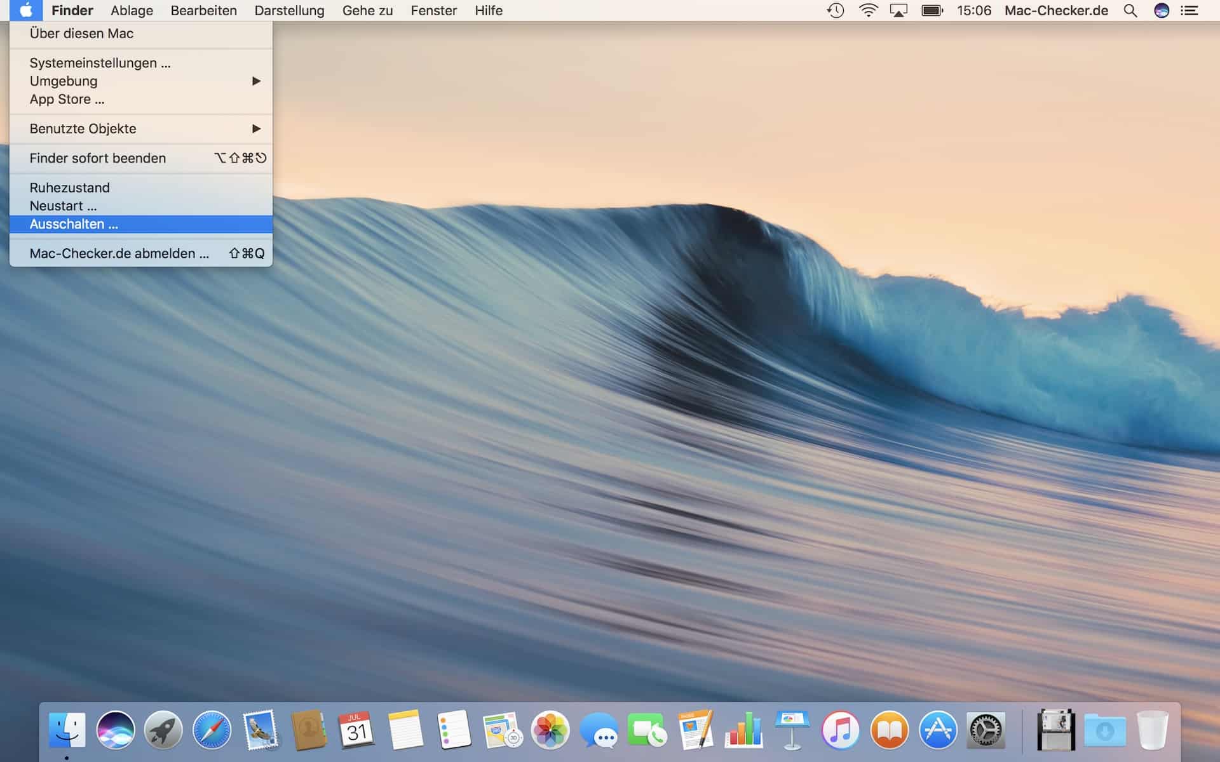
Task: Open Keynote podium icon in Dock
Action: click(792, 730)
